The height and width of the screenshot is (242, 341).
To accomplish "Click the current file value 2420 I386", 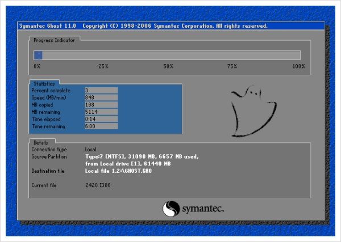I will (x=98, y=185).
